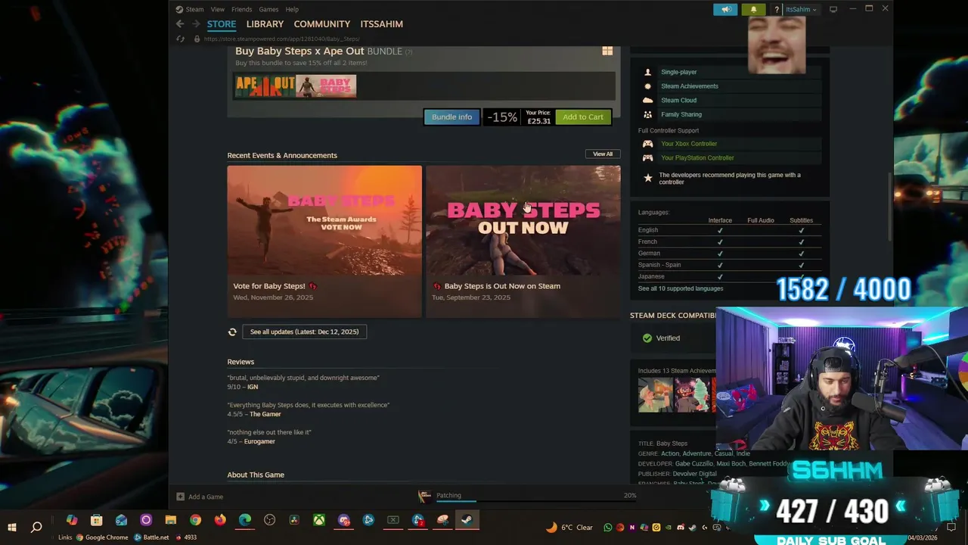
Task: Switch to Big Picture mode monitor icon
Action: (833, 9)
